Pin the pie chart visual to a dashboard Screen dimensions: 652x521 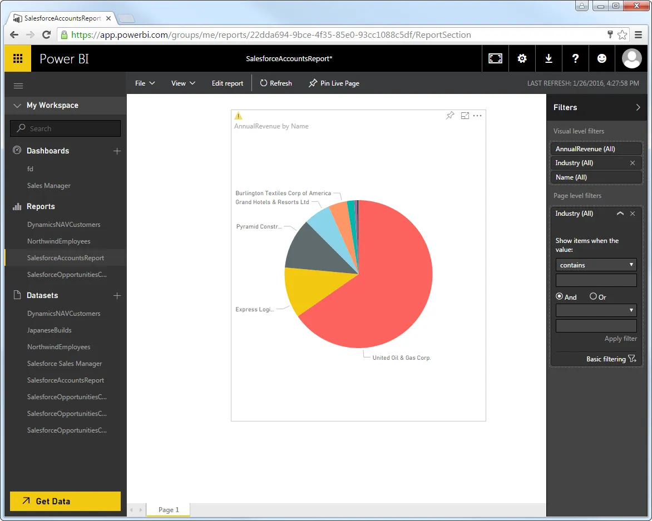[x=450, y=115]
